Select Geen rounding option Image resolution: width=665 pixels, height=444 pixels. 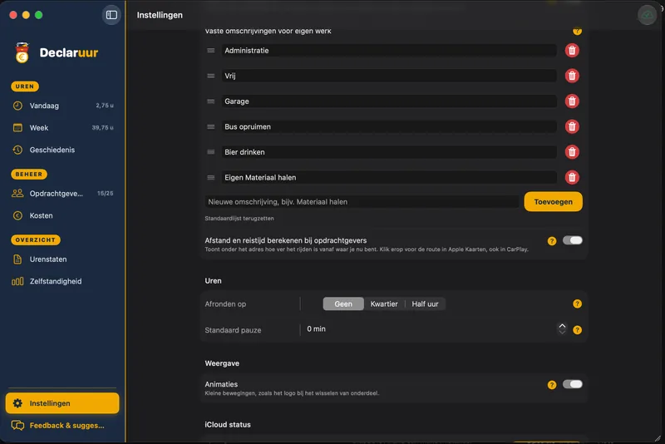343,303
